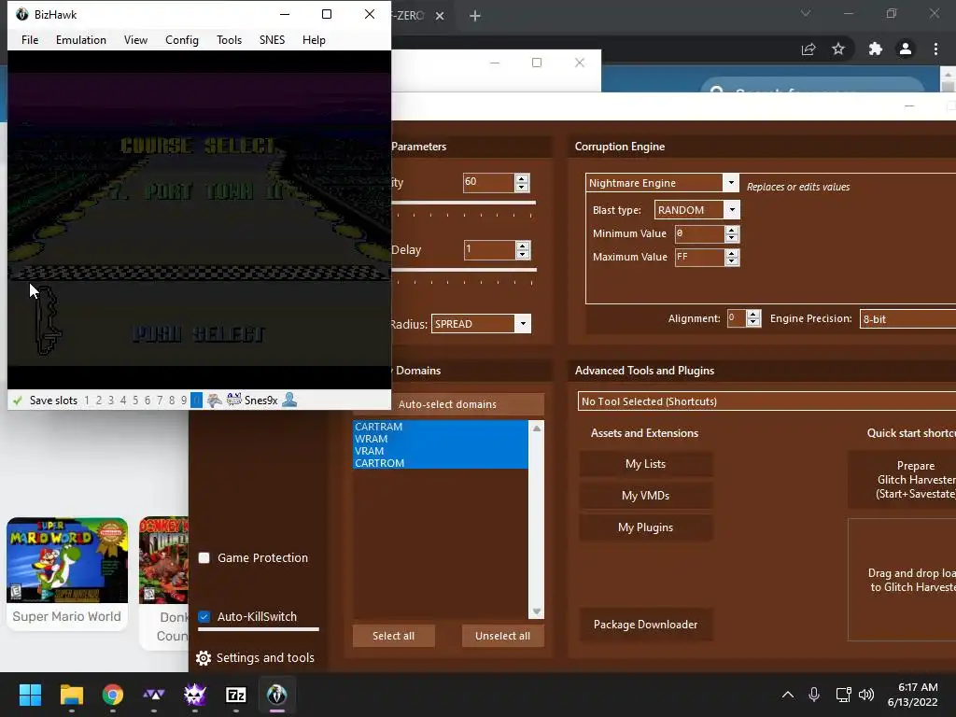956x717 pixels.
Task: Select save slot 0 in BizHawk
Action: point(196,400)
